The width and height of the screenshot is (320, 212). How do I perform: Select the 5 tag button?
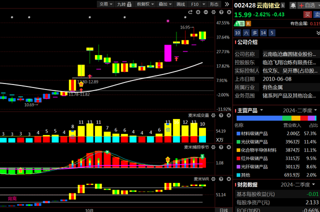(272, 33)
